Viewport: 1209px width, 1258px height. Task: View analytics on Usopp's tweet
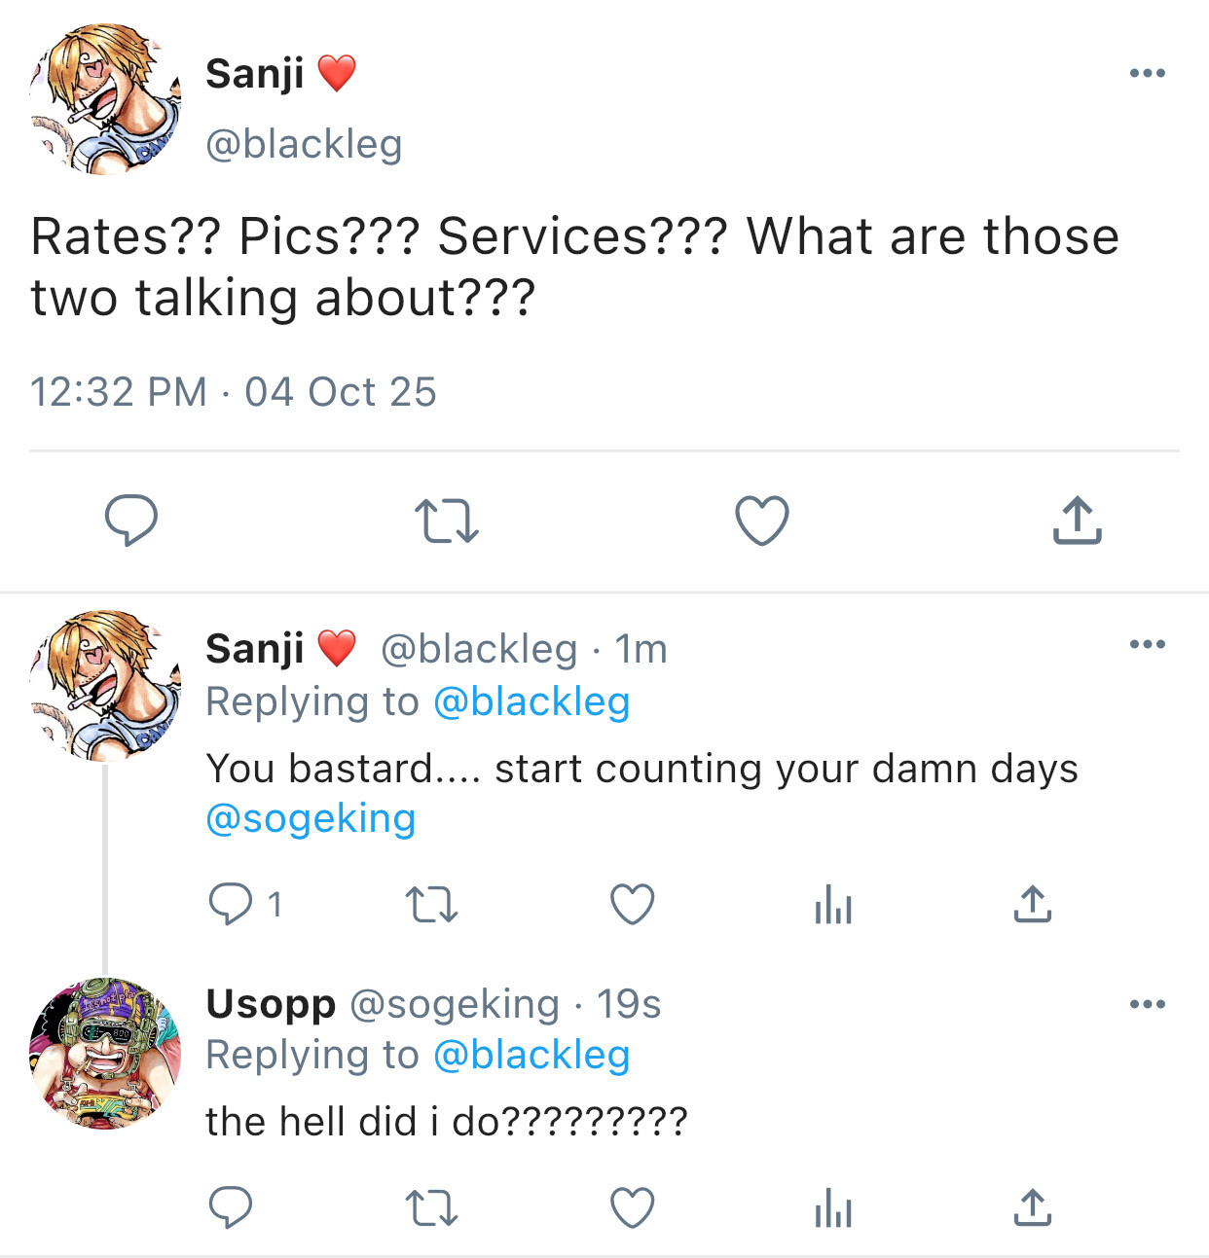pos(833,1209)
